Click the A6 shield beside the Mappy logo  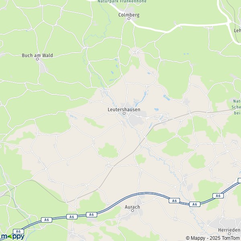coord(18,231)
